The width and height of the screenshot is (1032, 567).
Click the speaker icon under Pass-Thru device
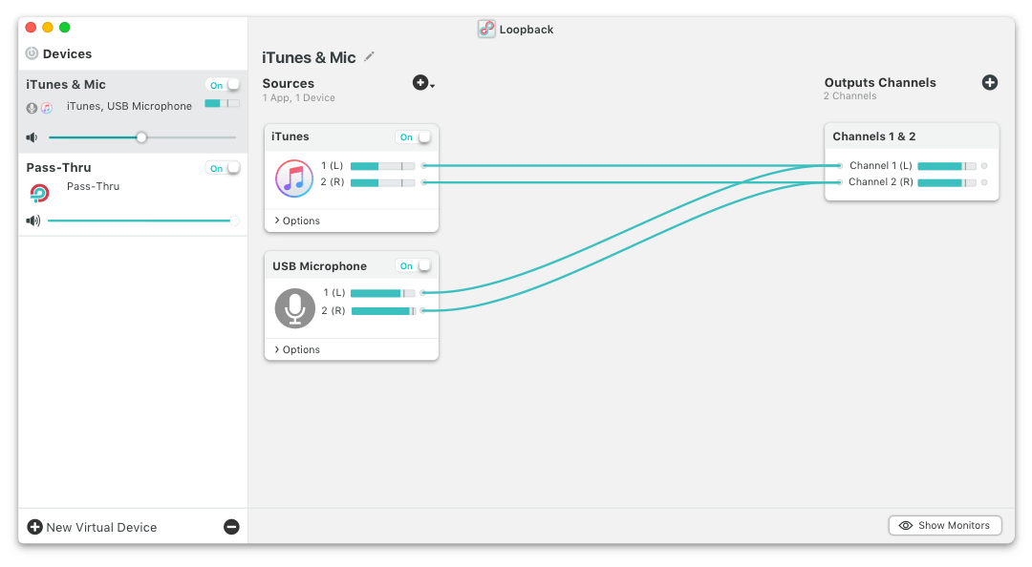pyautogui.click(x=32, y=220)
